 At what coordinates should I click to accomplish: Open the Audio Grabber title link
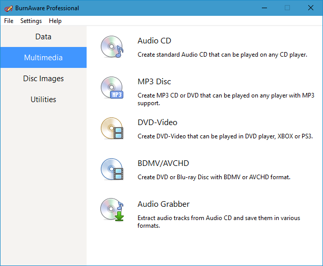(164, 204)
